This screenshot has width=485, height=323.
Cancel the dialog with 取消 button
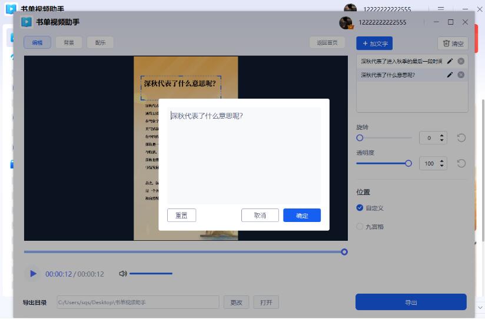(x=260, y=216)
